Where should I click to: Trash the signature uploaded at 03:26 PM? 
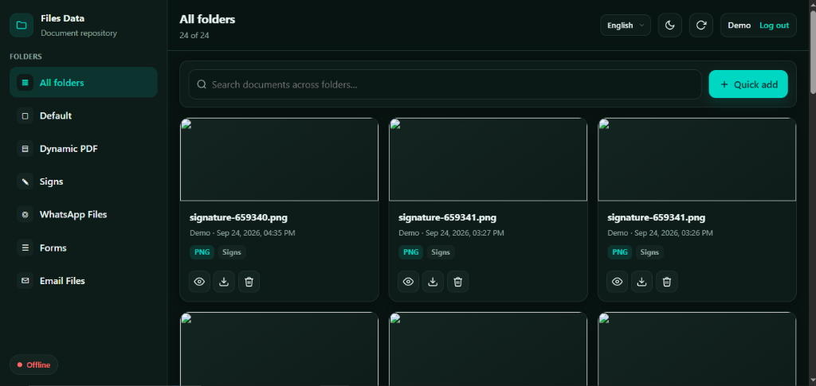pyautogui.click(x=667, y=282)
